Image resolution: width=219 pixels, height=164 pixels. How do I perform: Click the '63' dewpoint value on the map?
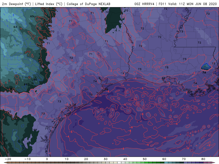(15, 27)
